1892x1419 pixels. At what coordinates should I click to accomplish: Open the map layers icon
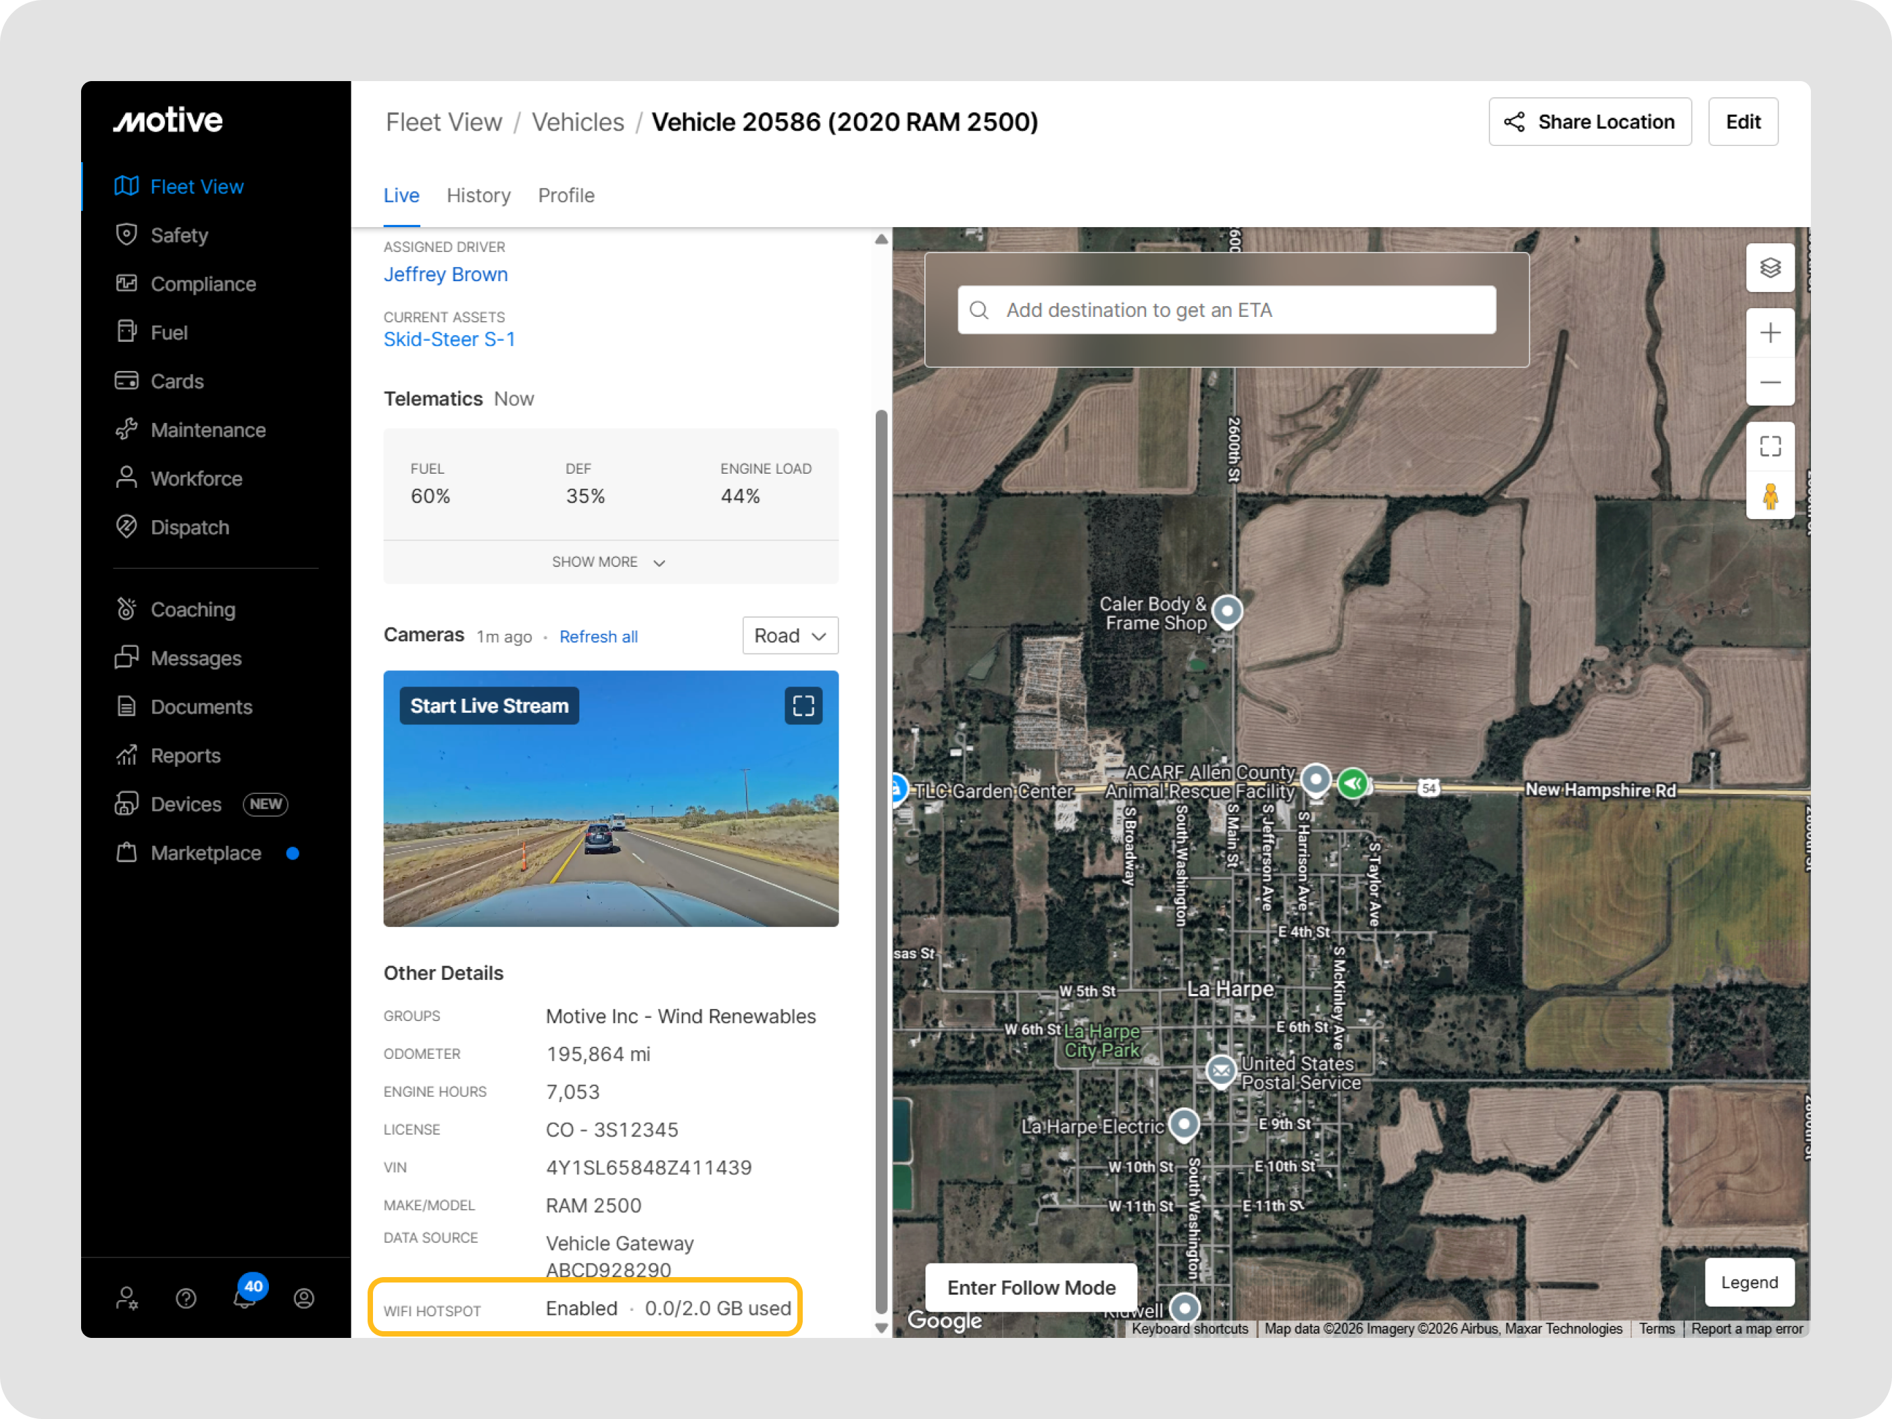pos(1770,268)
